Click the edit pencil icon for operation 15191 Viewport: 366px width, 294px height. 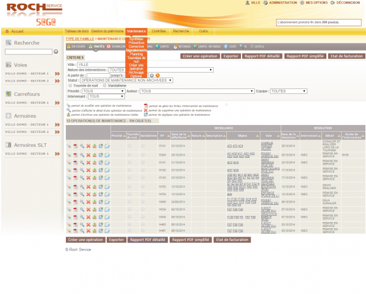[69, 146]
